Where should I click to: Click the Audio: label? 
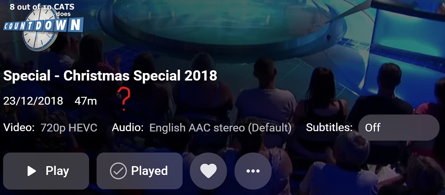point(128,128)
